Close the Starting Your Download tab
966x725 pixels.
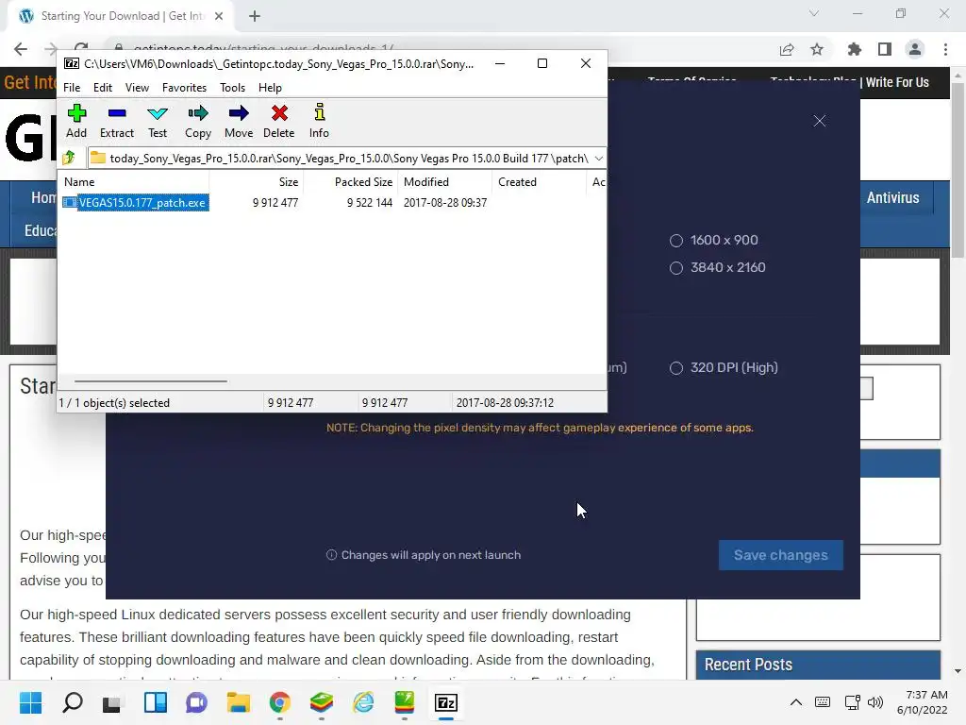[x=219, y=16]
